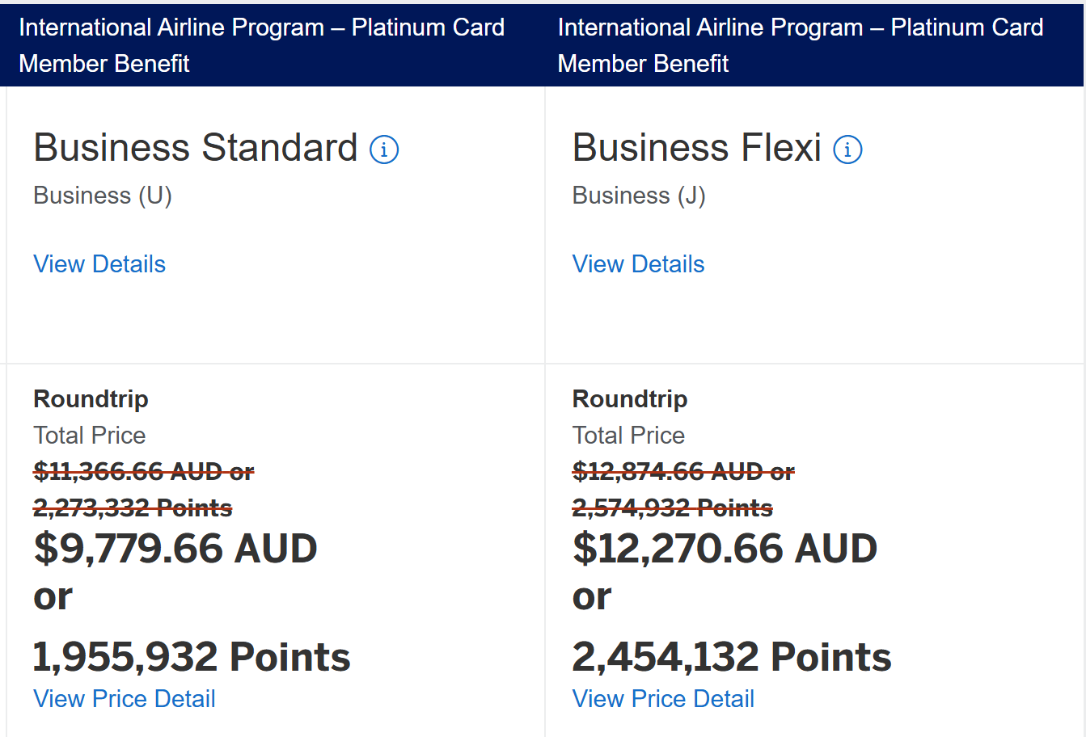
Task: Click the 1,955,932 Points amount
Action: [x=192, y=657]
